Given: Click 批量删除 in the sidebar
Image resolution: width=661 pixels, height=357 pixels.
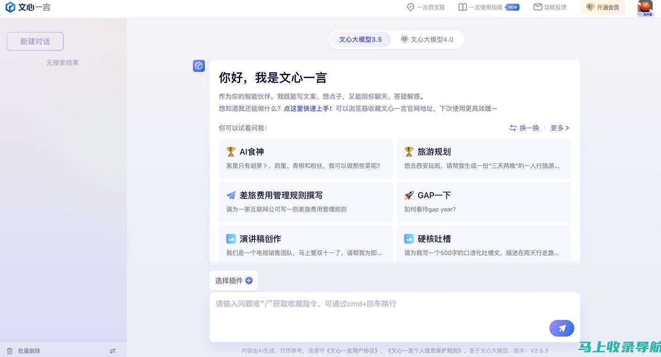Looking at the screenshot, I should click(29, 351).
